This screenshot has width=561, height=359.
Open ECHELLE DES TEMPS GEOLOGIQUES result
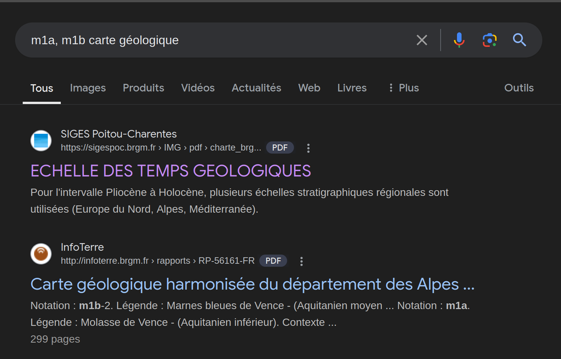coord(170,171)
